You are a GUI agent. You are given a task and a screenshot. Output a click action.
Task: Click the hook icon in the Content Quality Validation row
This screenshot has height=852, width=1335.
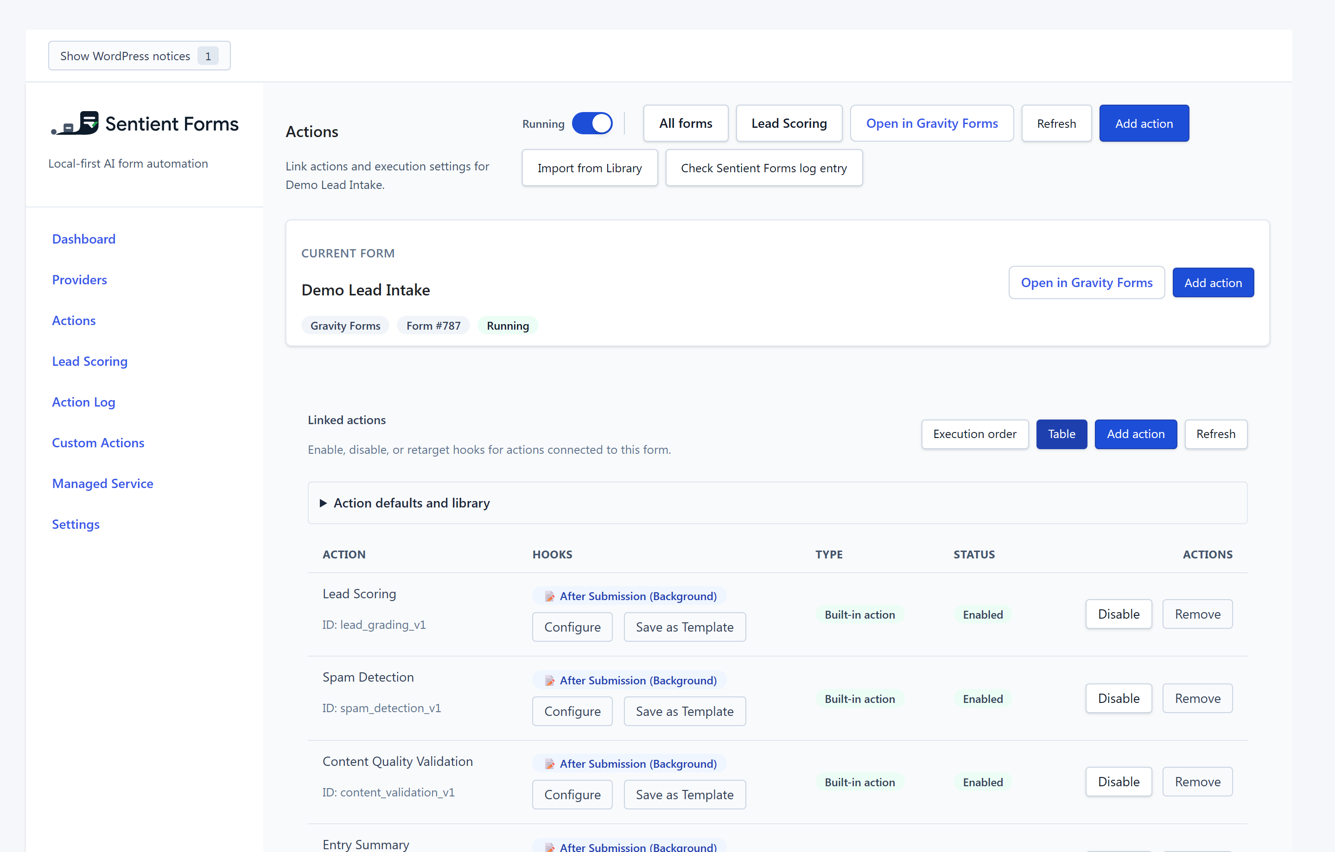(x=549, y=764)
